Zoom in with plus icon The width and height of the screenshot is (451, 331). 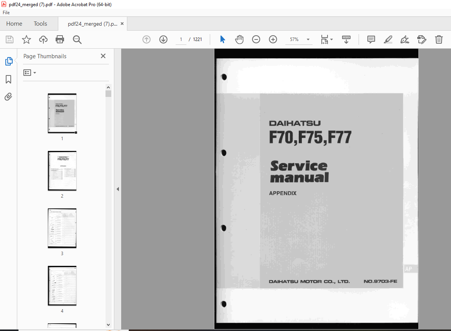273,39
